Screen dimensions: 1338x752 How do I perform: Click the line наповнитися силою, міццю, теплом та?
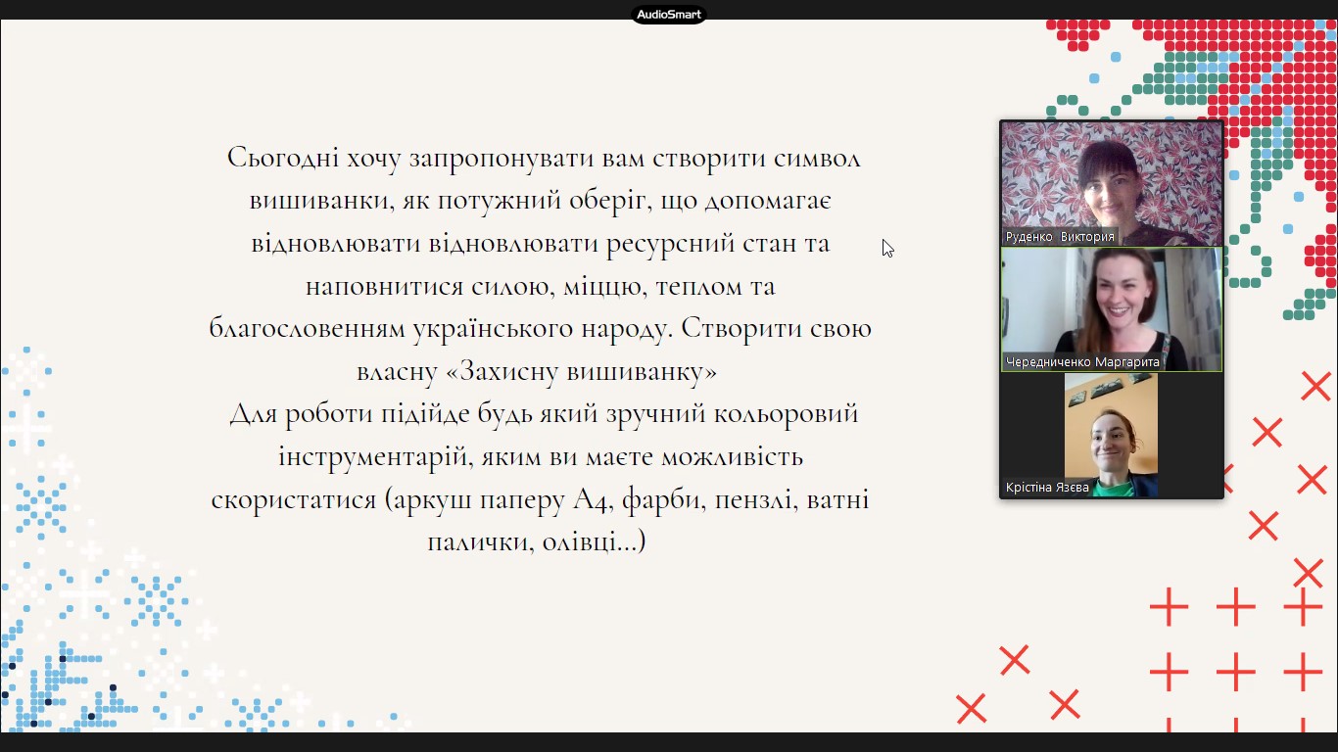point(541,287)
